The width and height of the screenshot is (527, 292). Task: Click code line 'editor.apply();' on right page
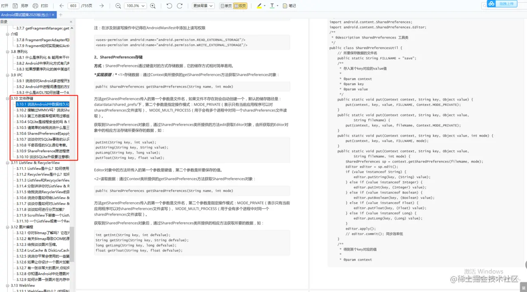point(360,229)
